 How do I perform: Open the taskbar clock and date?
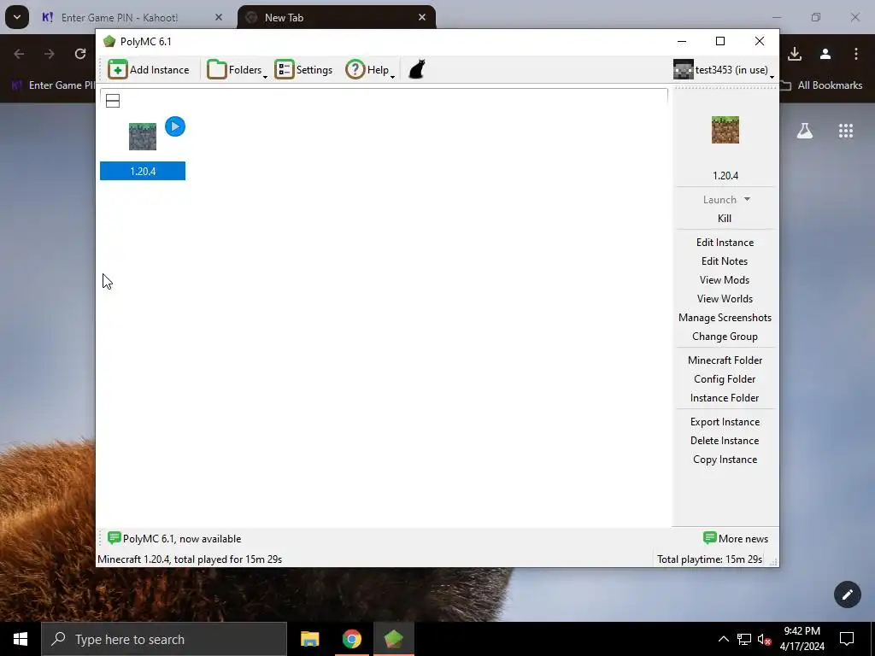click(x=802, y=639)
